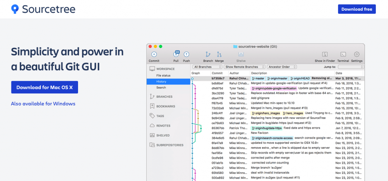Click the Show in Finder icon
Viewport: 388px width, 181px height.
[x=325, y=54]
